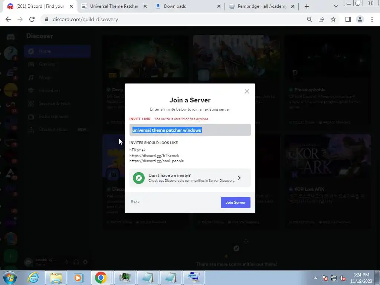The height and width of the screenshot is (285, 380).
Task: Open a new browser tab
Action: [307, 7]
